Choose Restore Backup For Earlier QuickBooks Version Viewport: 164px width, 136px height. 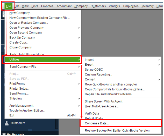121,131
